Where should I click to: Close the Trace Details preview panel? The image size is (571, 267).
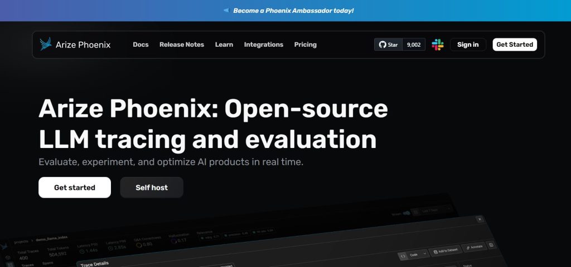(x=480, y=220)
